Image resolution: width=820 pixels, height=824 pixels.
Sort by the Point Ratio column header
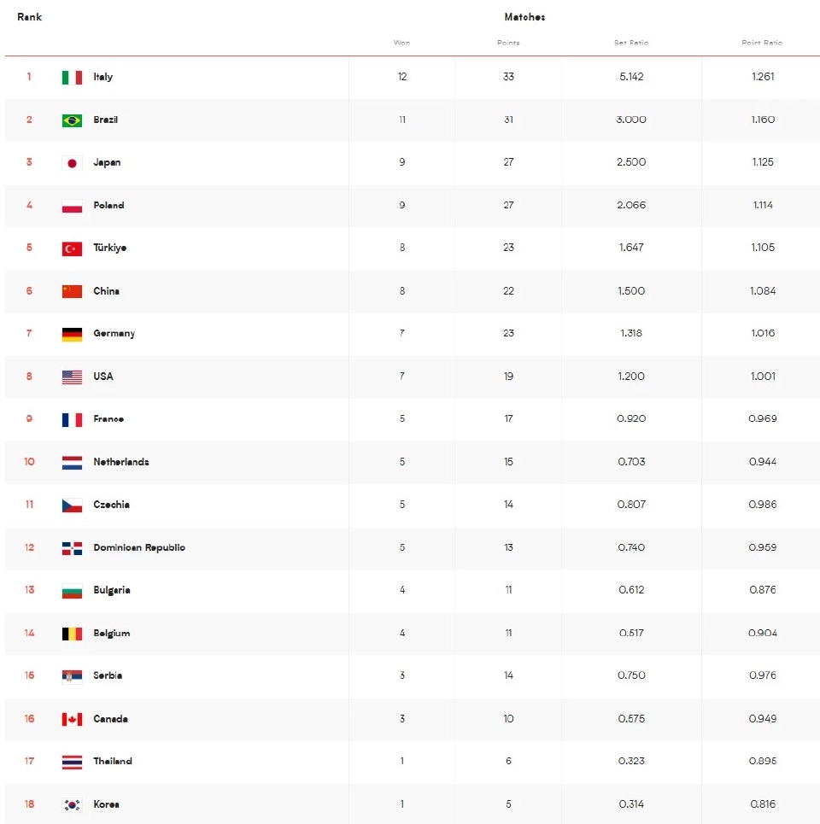point(762,43)
